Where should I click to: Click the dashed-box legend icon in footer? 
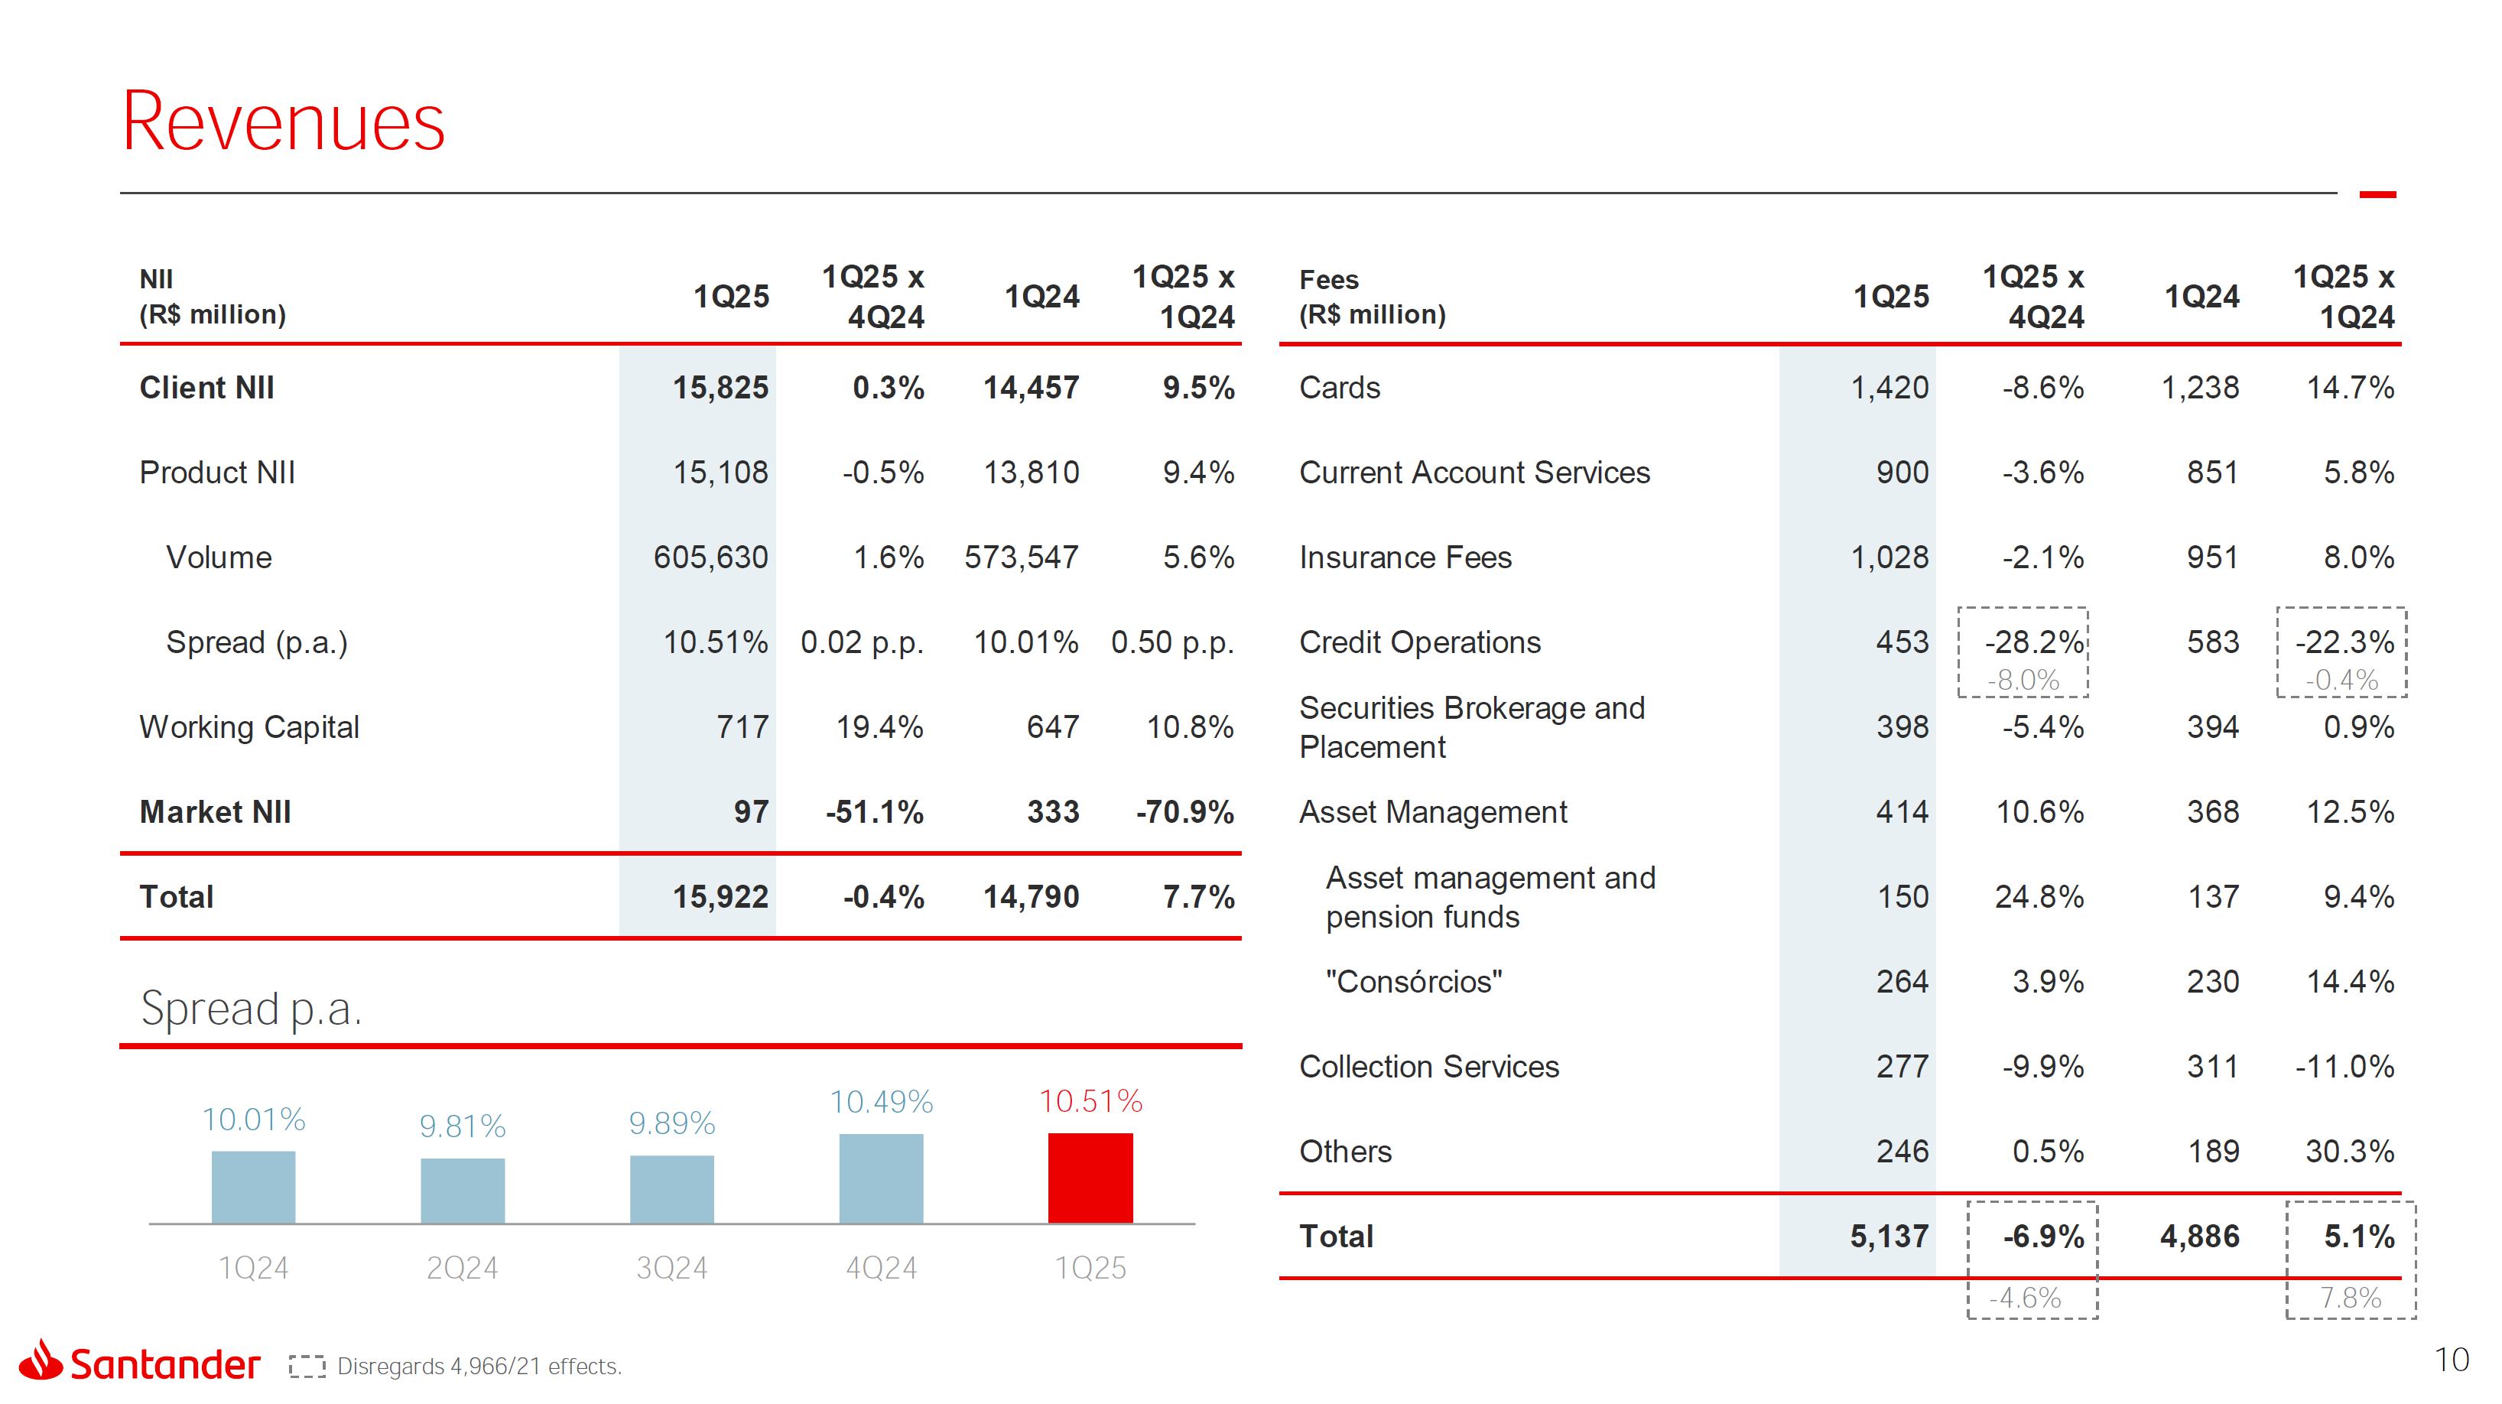(307, 1366)
